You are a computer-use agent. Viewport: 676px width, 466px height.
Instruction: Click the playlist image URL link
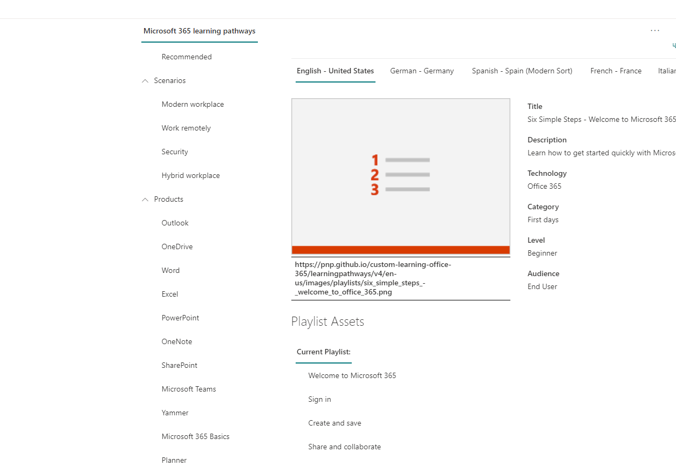373,278
